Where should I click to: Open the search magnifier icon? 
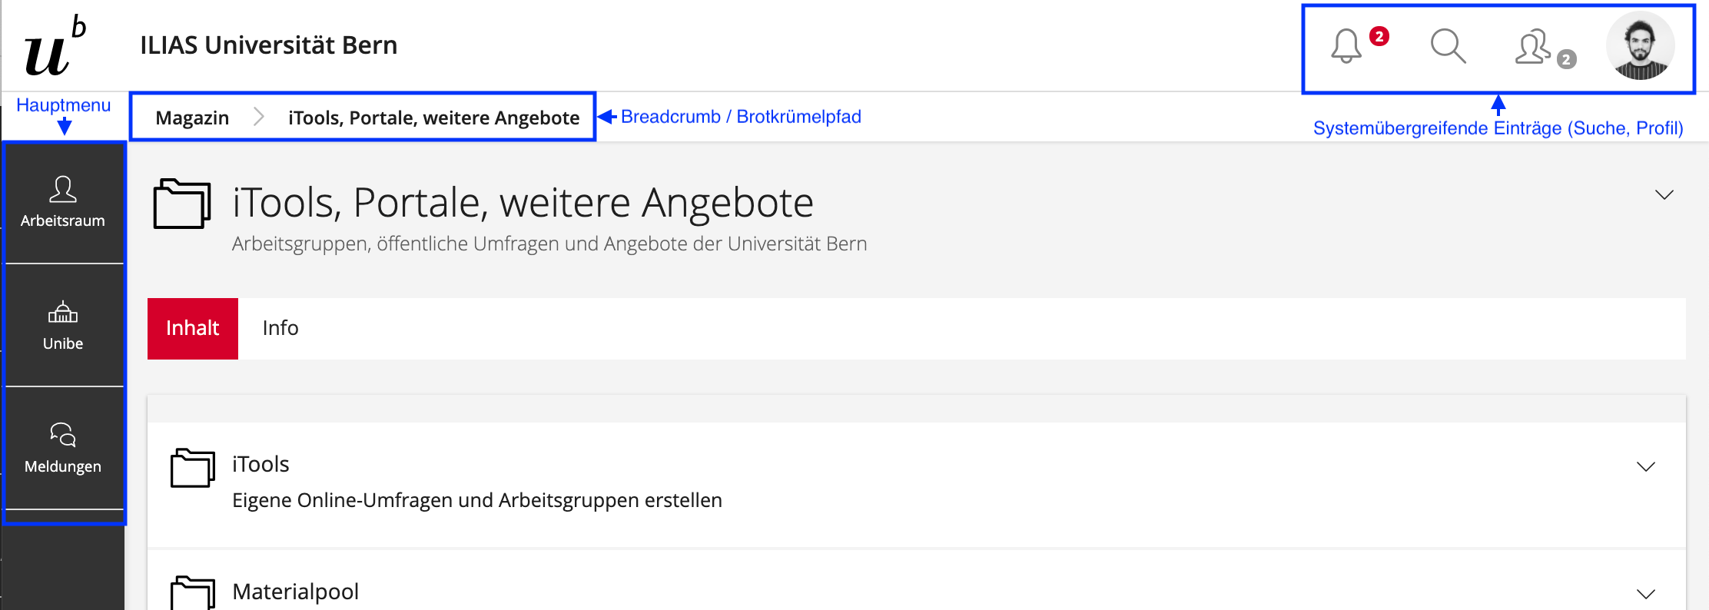[x=1448, y=46]
